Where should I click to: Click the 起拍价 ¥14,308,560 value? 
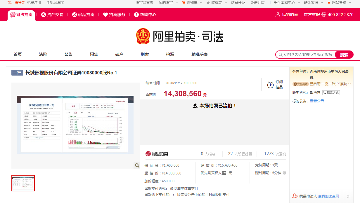[x=172, y=173]
